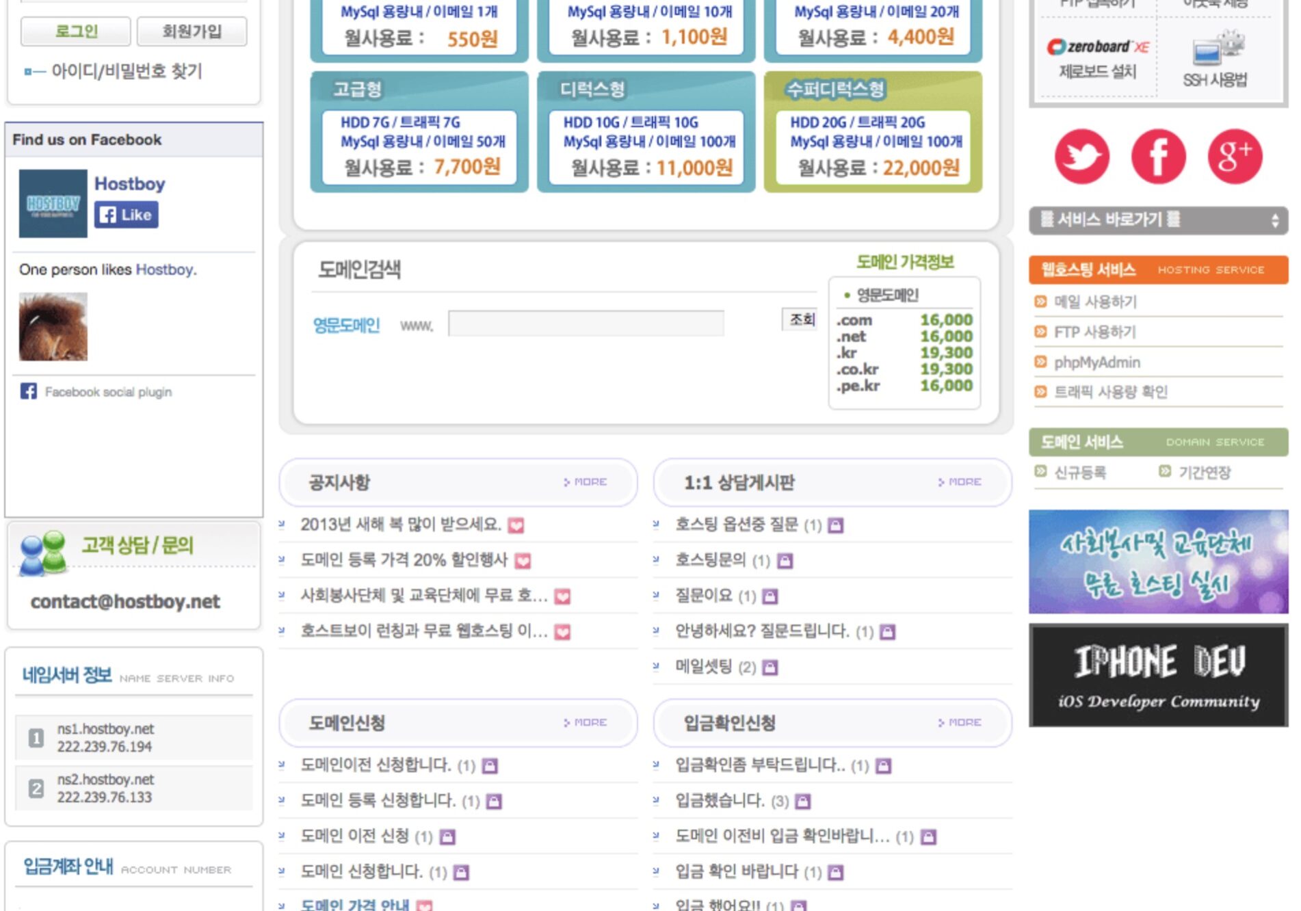Screen dimensions: 1301x911
Task: Click the Facebook Like button
Action: point(127,215)
